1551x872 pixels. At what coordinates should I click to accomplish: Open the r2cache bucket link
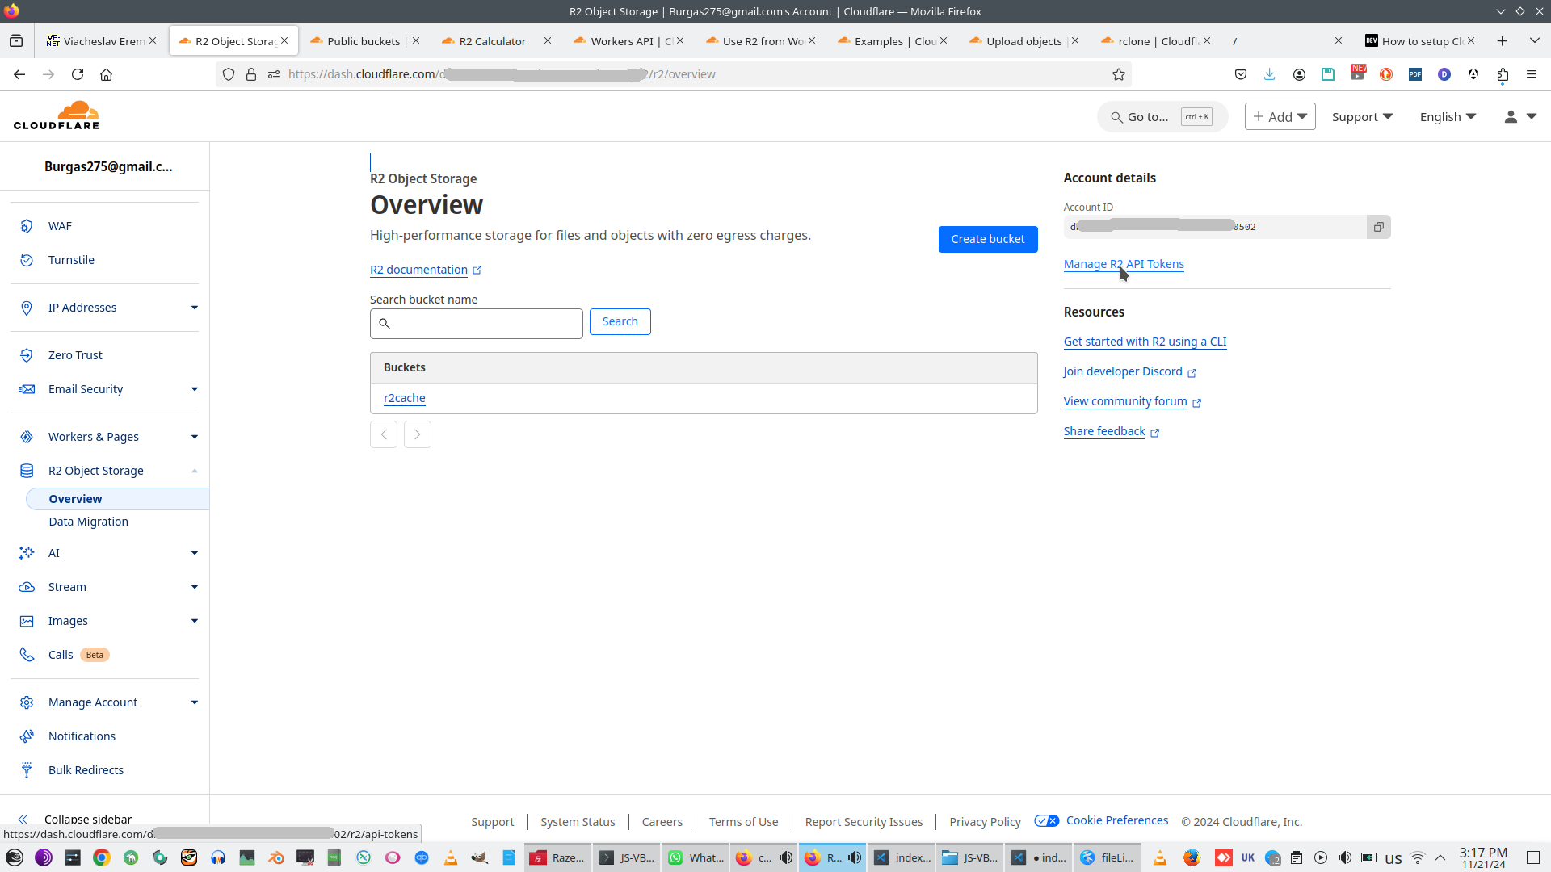(404, 398)
